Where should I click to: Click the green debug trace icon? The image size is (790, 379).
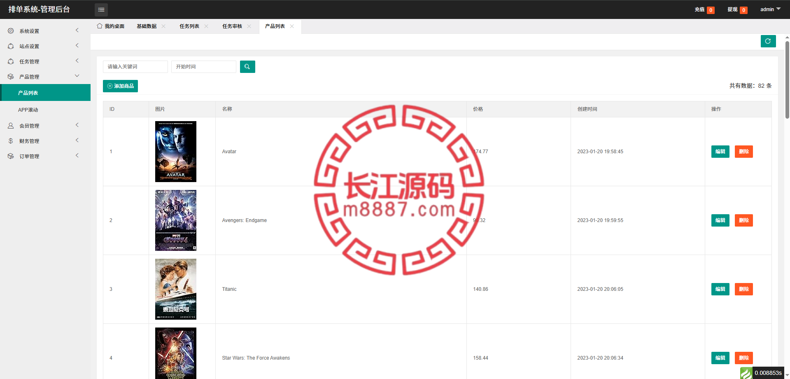pyautogui.click(x=746, y=373)
